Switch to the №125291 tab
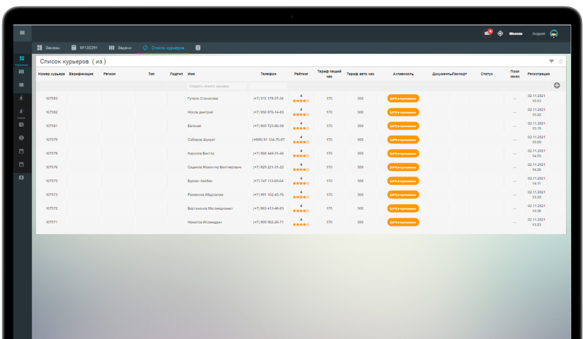583x339 pixels. tap(84, 48)
